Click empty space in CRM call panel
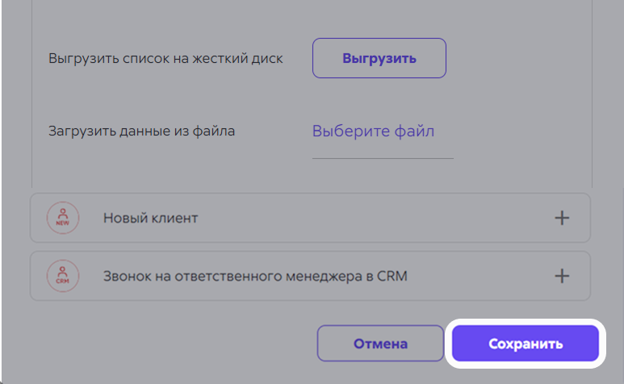Image resolution: width=624 pixels, height=384 pixels. (x=478, y=276)
